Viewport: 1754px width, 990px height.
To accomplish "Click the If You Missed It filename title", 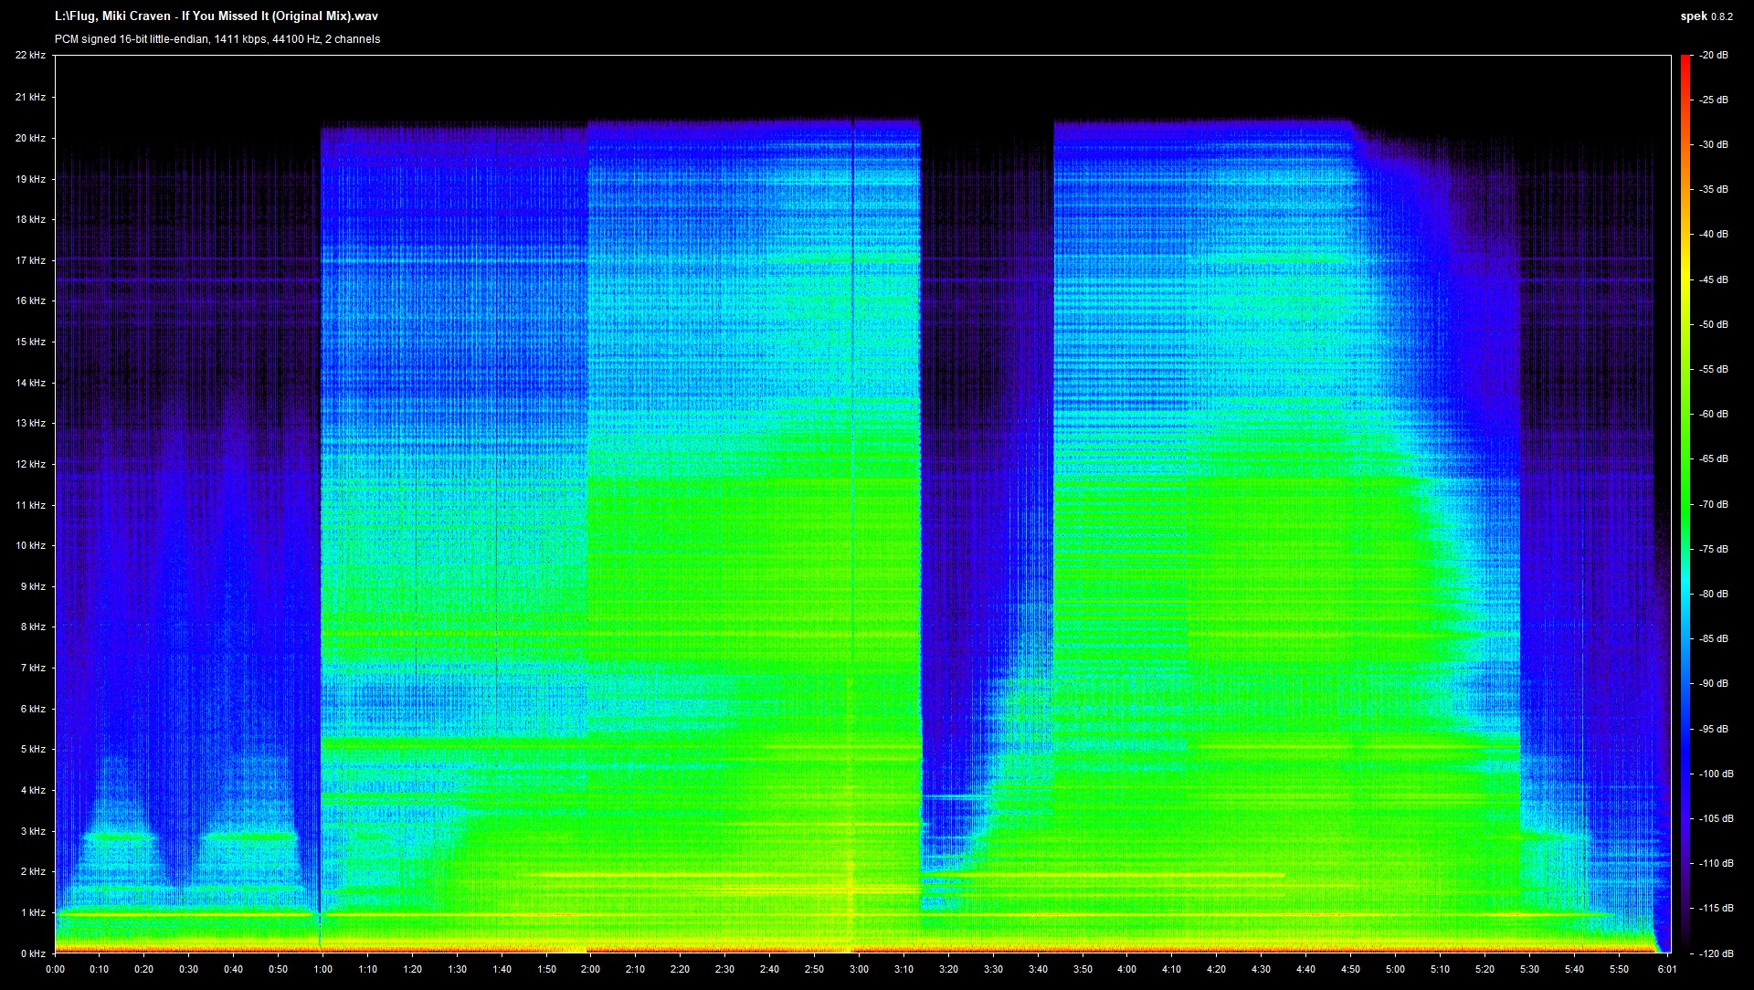I will coord(215,16).
